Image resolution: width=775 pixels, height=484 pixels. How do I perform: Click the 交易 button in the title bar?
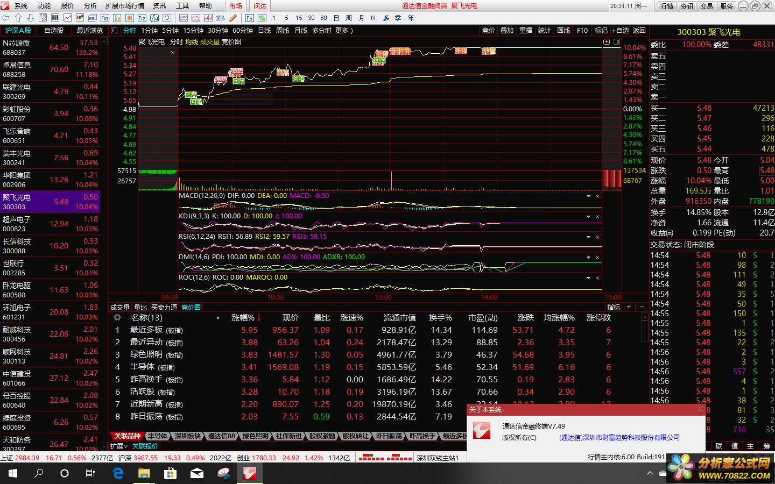tap(707, 6)
